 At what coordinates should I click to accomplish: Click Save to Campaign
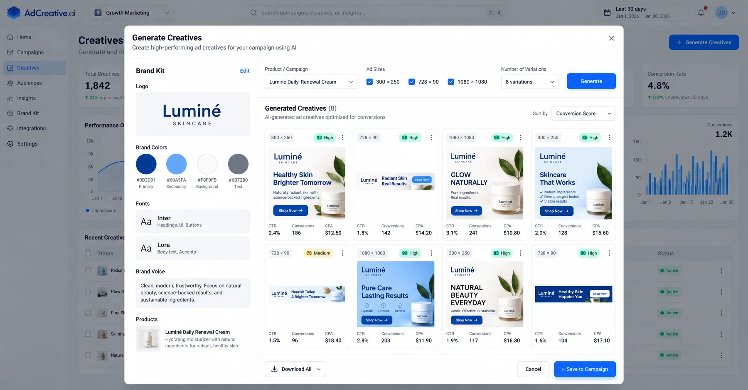pyautogui.click(x=585, y=369)
